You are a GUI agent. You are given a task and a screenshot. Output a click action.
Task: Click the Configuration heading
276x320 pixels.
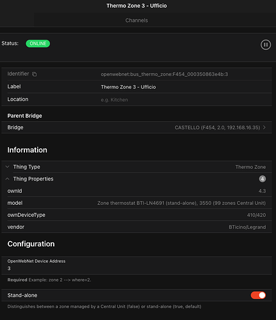[x=31, y=244]
